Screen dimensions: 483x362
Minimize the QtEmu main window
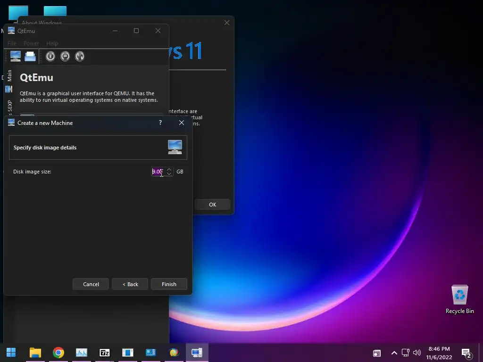115,31
